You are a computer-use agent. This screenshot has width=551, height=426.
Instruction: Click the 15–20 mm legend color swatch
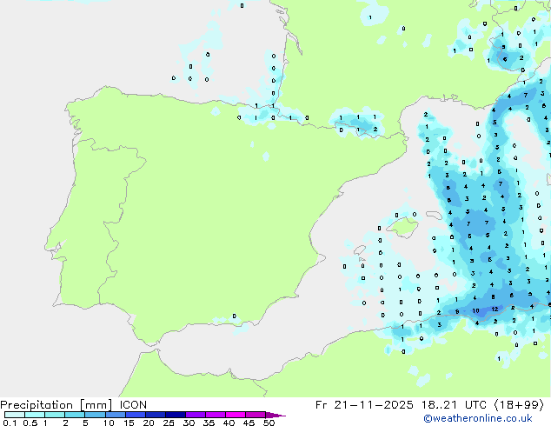coord(136,415)
